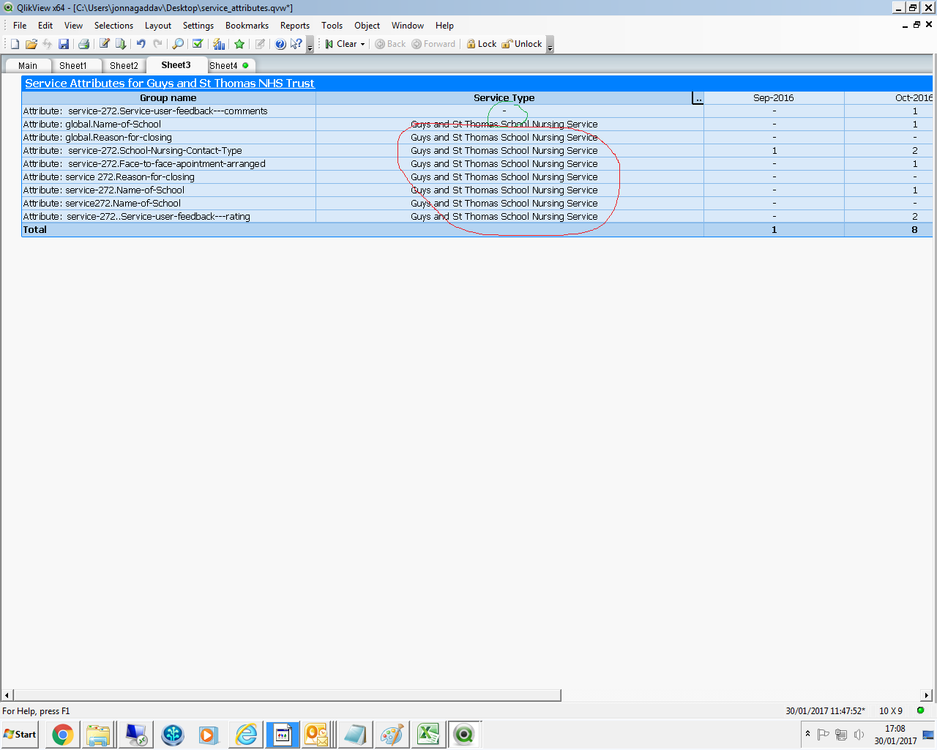Open Outlook from the taskbar
The image size is (937, 750).
pyautogui.click(x=316, y=735)
